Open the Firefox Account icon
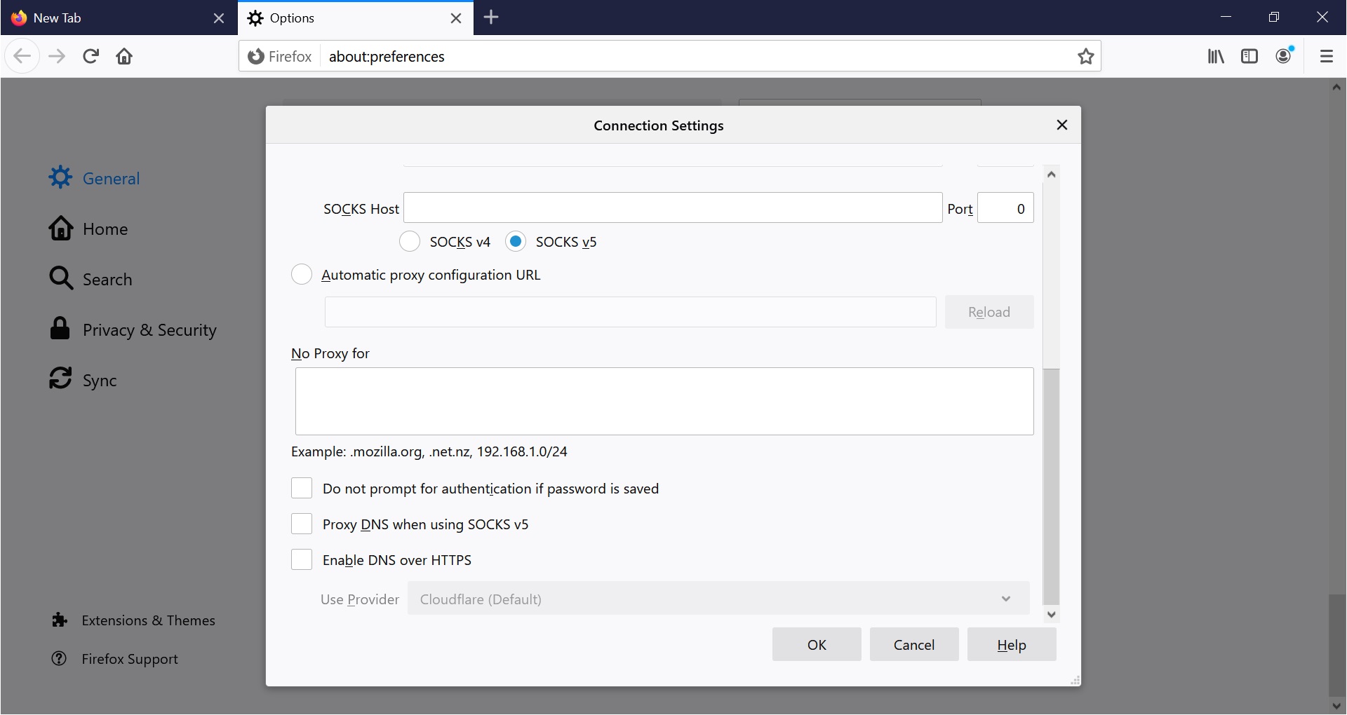1347x715 pixels. tap(1284, 56)
